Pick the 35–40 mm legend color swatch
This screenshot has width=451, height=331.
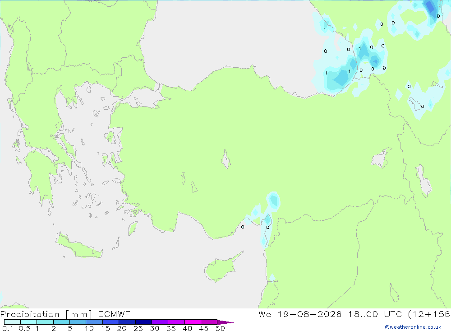tap(176, 322)
